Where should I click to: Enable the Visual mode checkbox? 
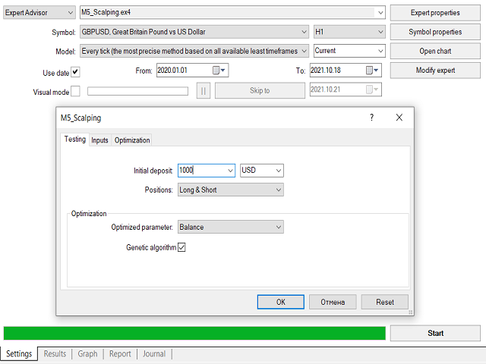click(x=75, y=92)
